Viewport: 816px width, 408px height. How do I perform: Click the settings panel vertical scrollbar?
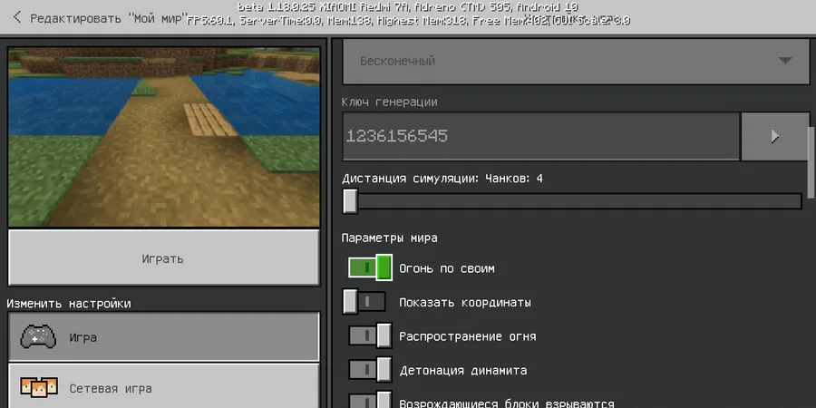[811, 162]
